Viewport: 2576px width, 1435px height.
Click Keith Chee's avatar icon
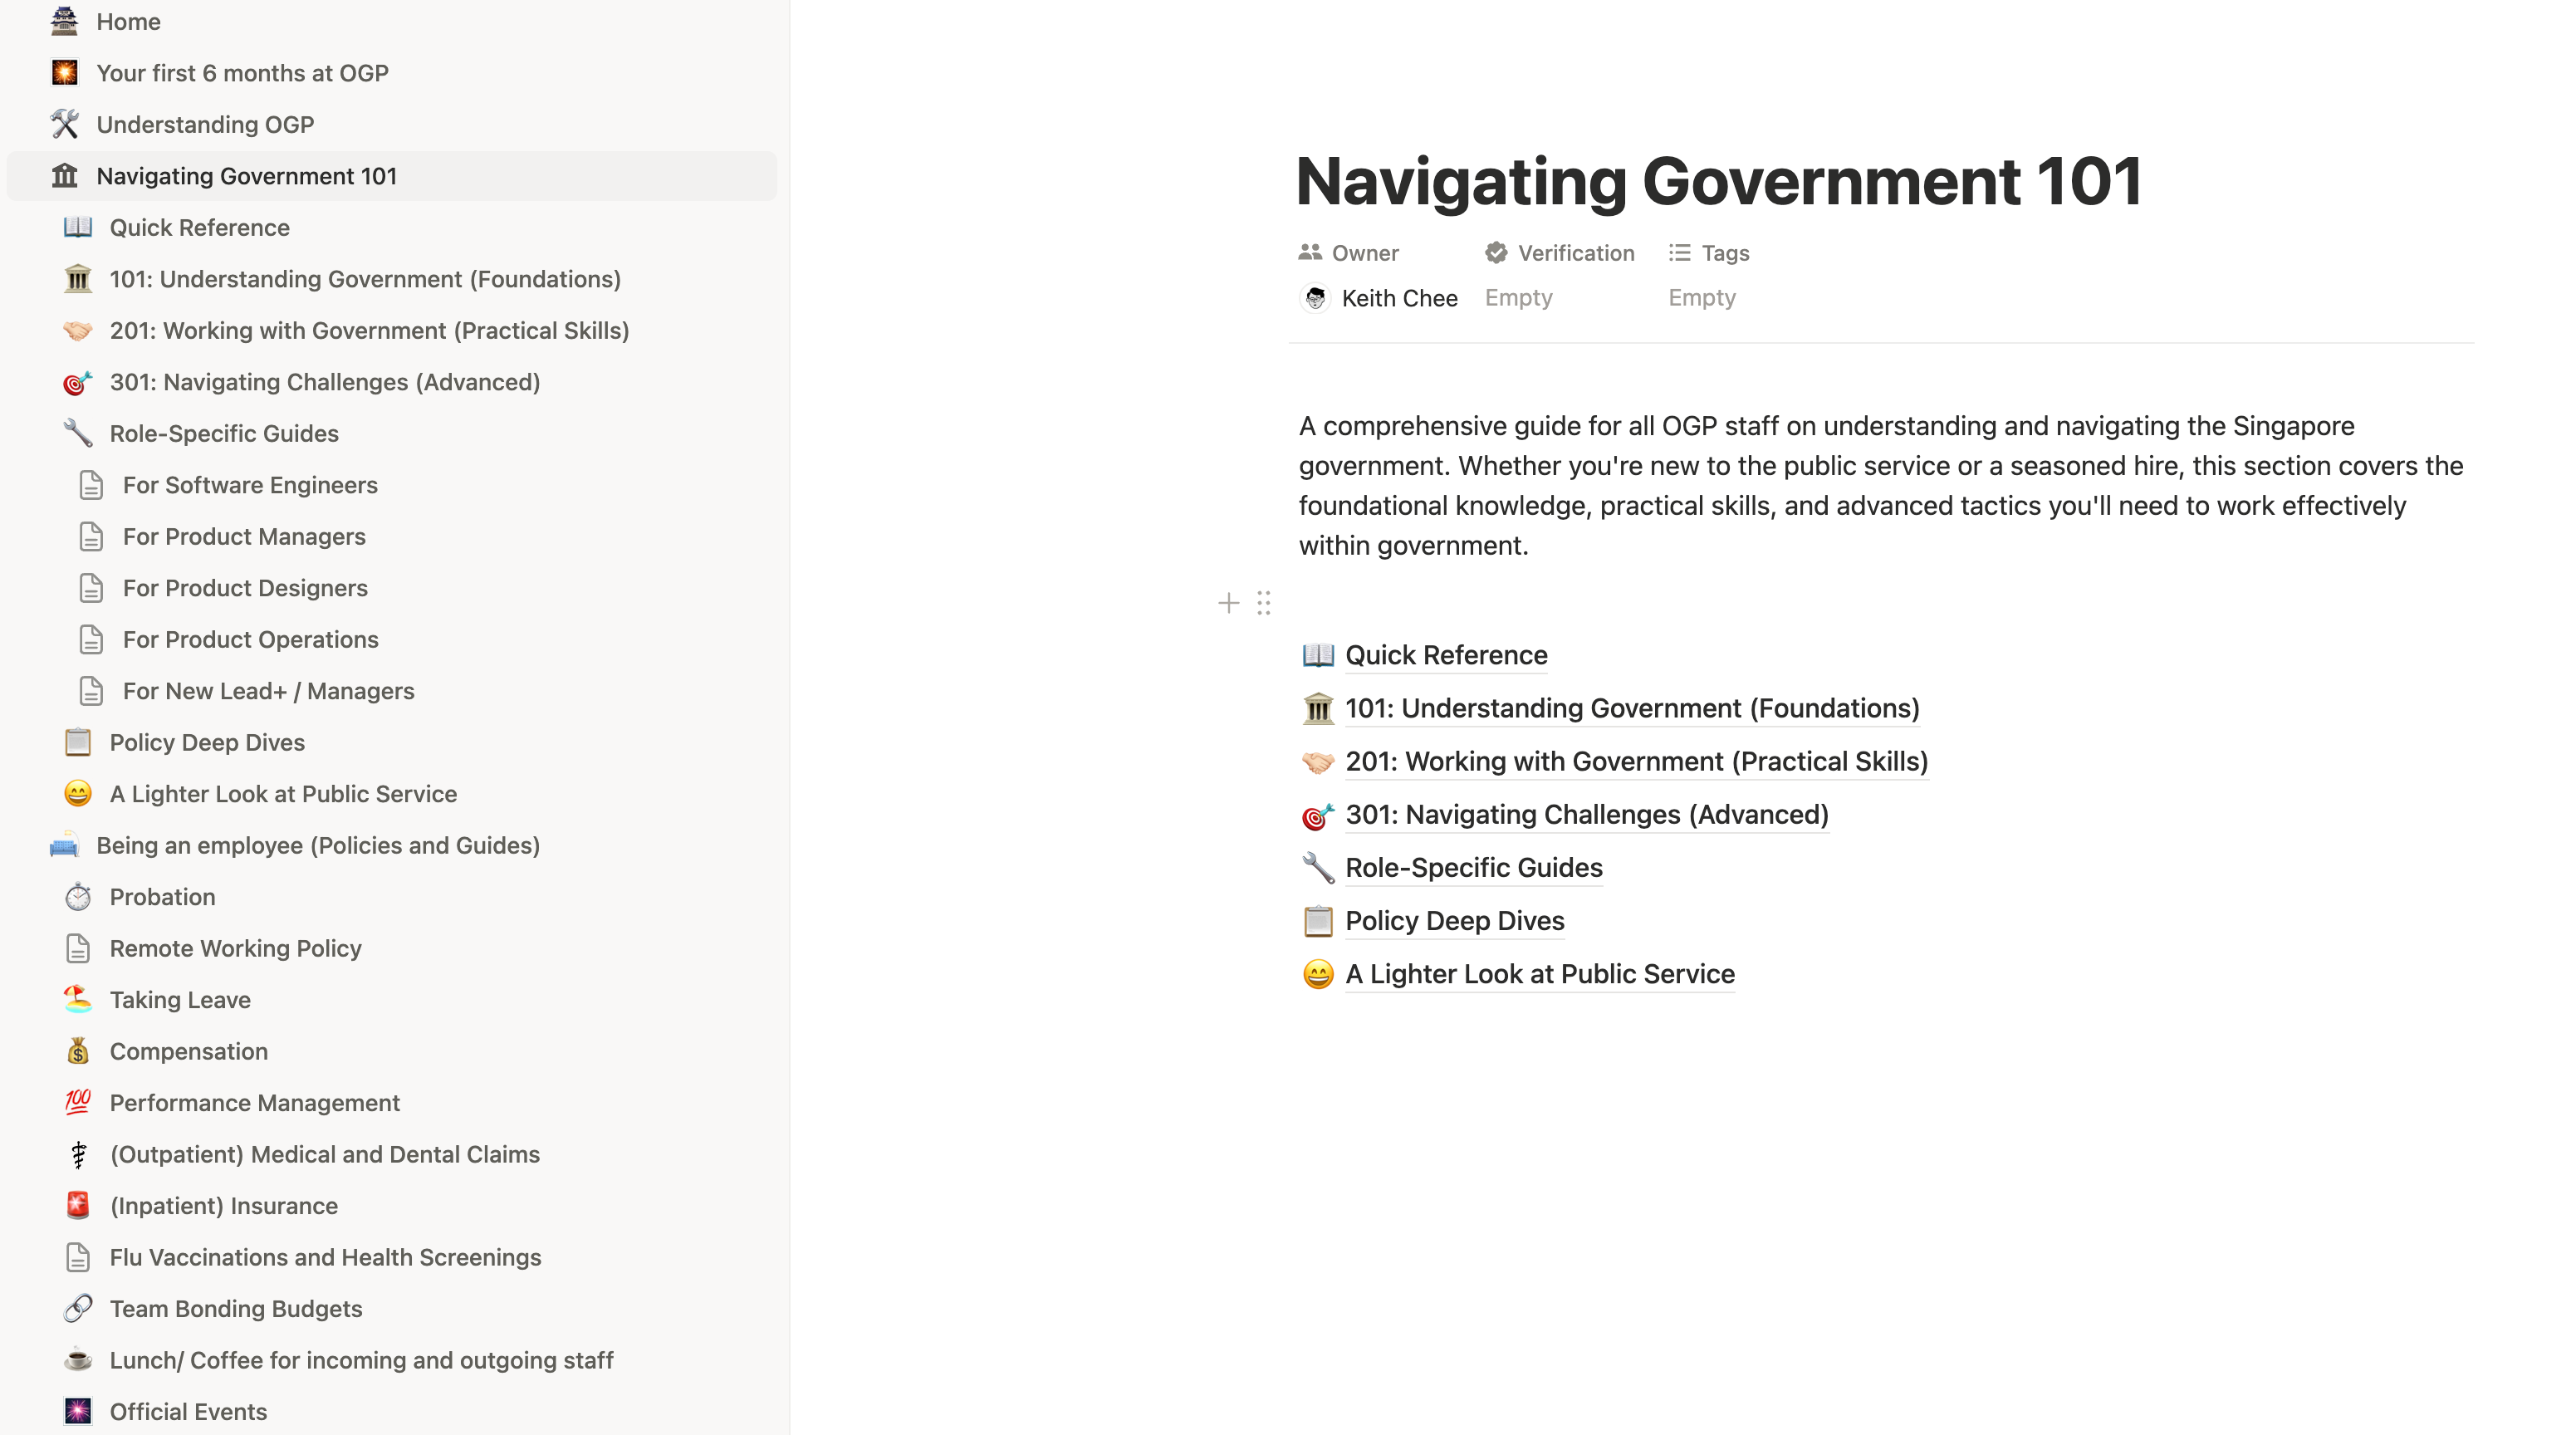click(x=1315, y=298)
